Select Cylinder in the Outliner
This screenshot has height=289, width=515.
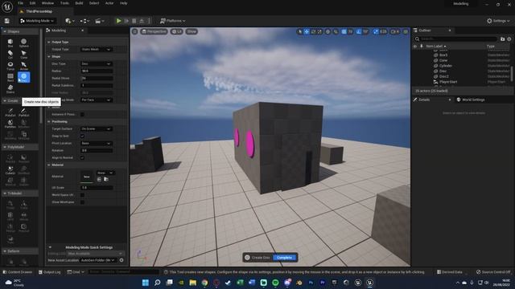tap(445, 66)
